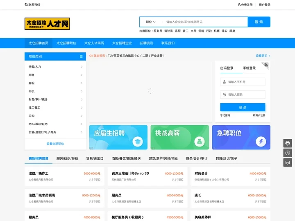Expand the 技工普工 category
Viewport: 295px width, 221px height.
[x=55, y=108]
